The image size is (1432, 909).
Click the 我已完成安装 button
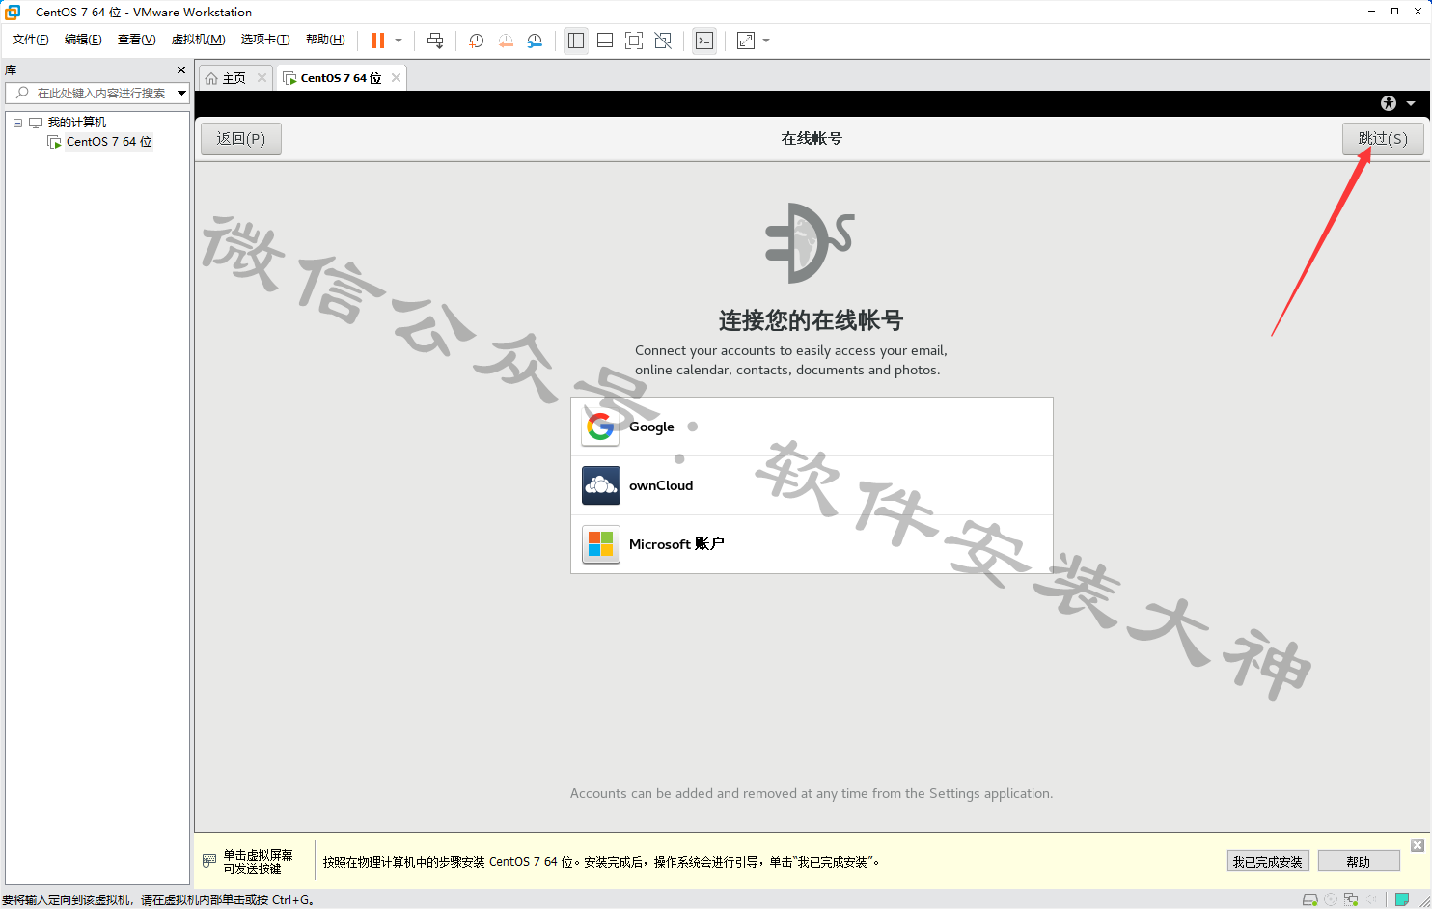click(1268, 862)
